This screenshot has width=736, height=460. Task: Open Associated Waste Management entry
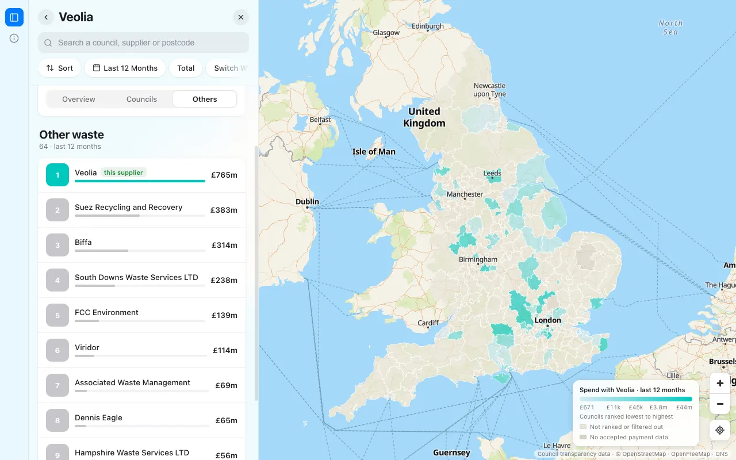click(141, 385)
